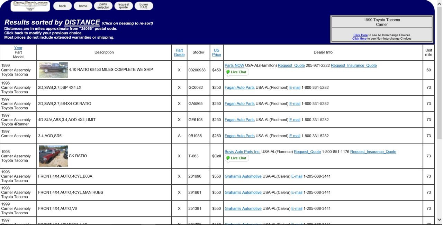This screenshot has width=443, height=225.
Task: Open Graham's Automotive link for stock 251391
Action: 243,208
